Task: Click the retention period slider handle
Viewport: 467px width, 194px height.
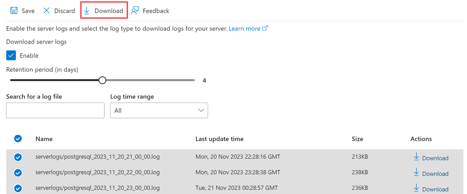Action: tap(102, 80)
